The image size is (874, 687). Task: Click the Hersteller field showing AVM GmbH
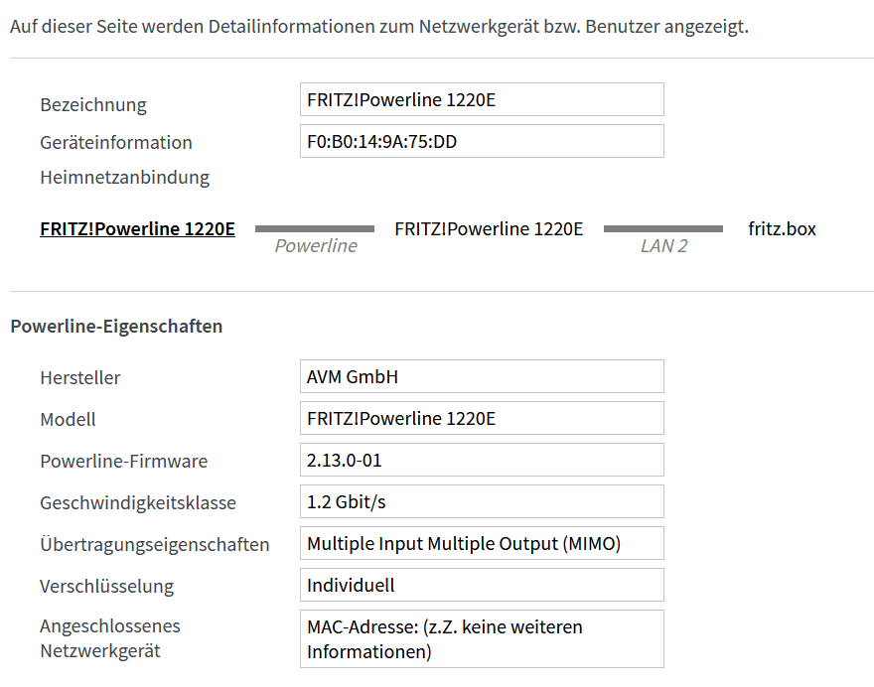pyautogui.click(x=482, y=376)
